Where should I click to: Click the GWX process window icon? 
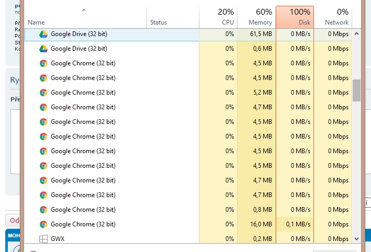(43, 239)
